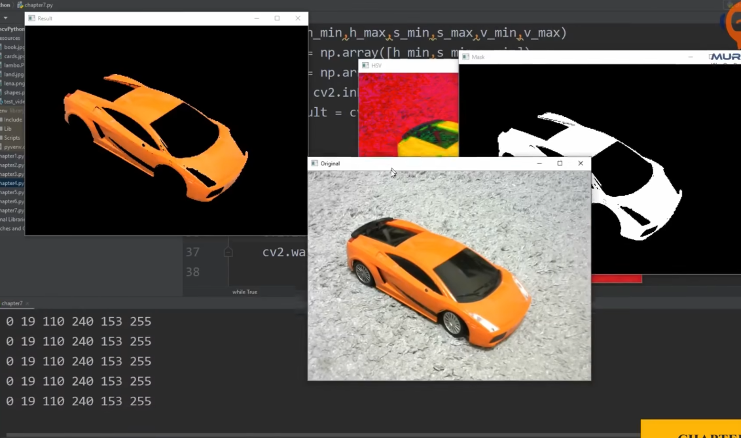
Task: Open chapter3.py from the project tree
Action: click(12, 174)
